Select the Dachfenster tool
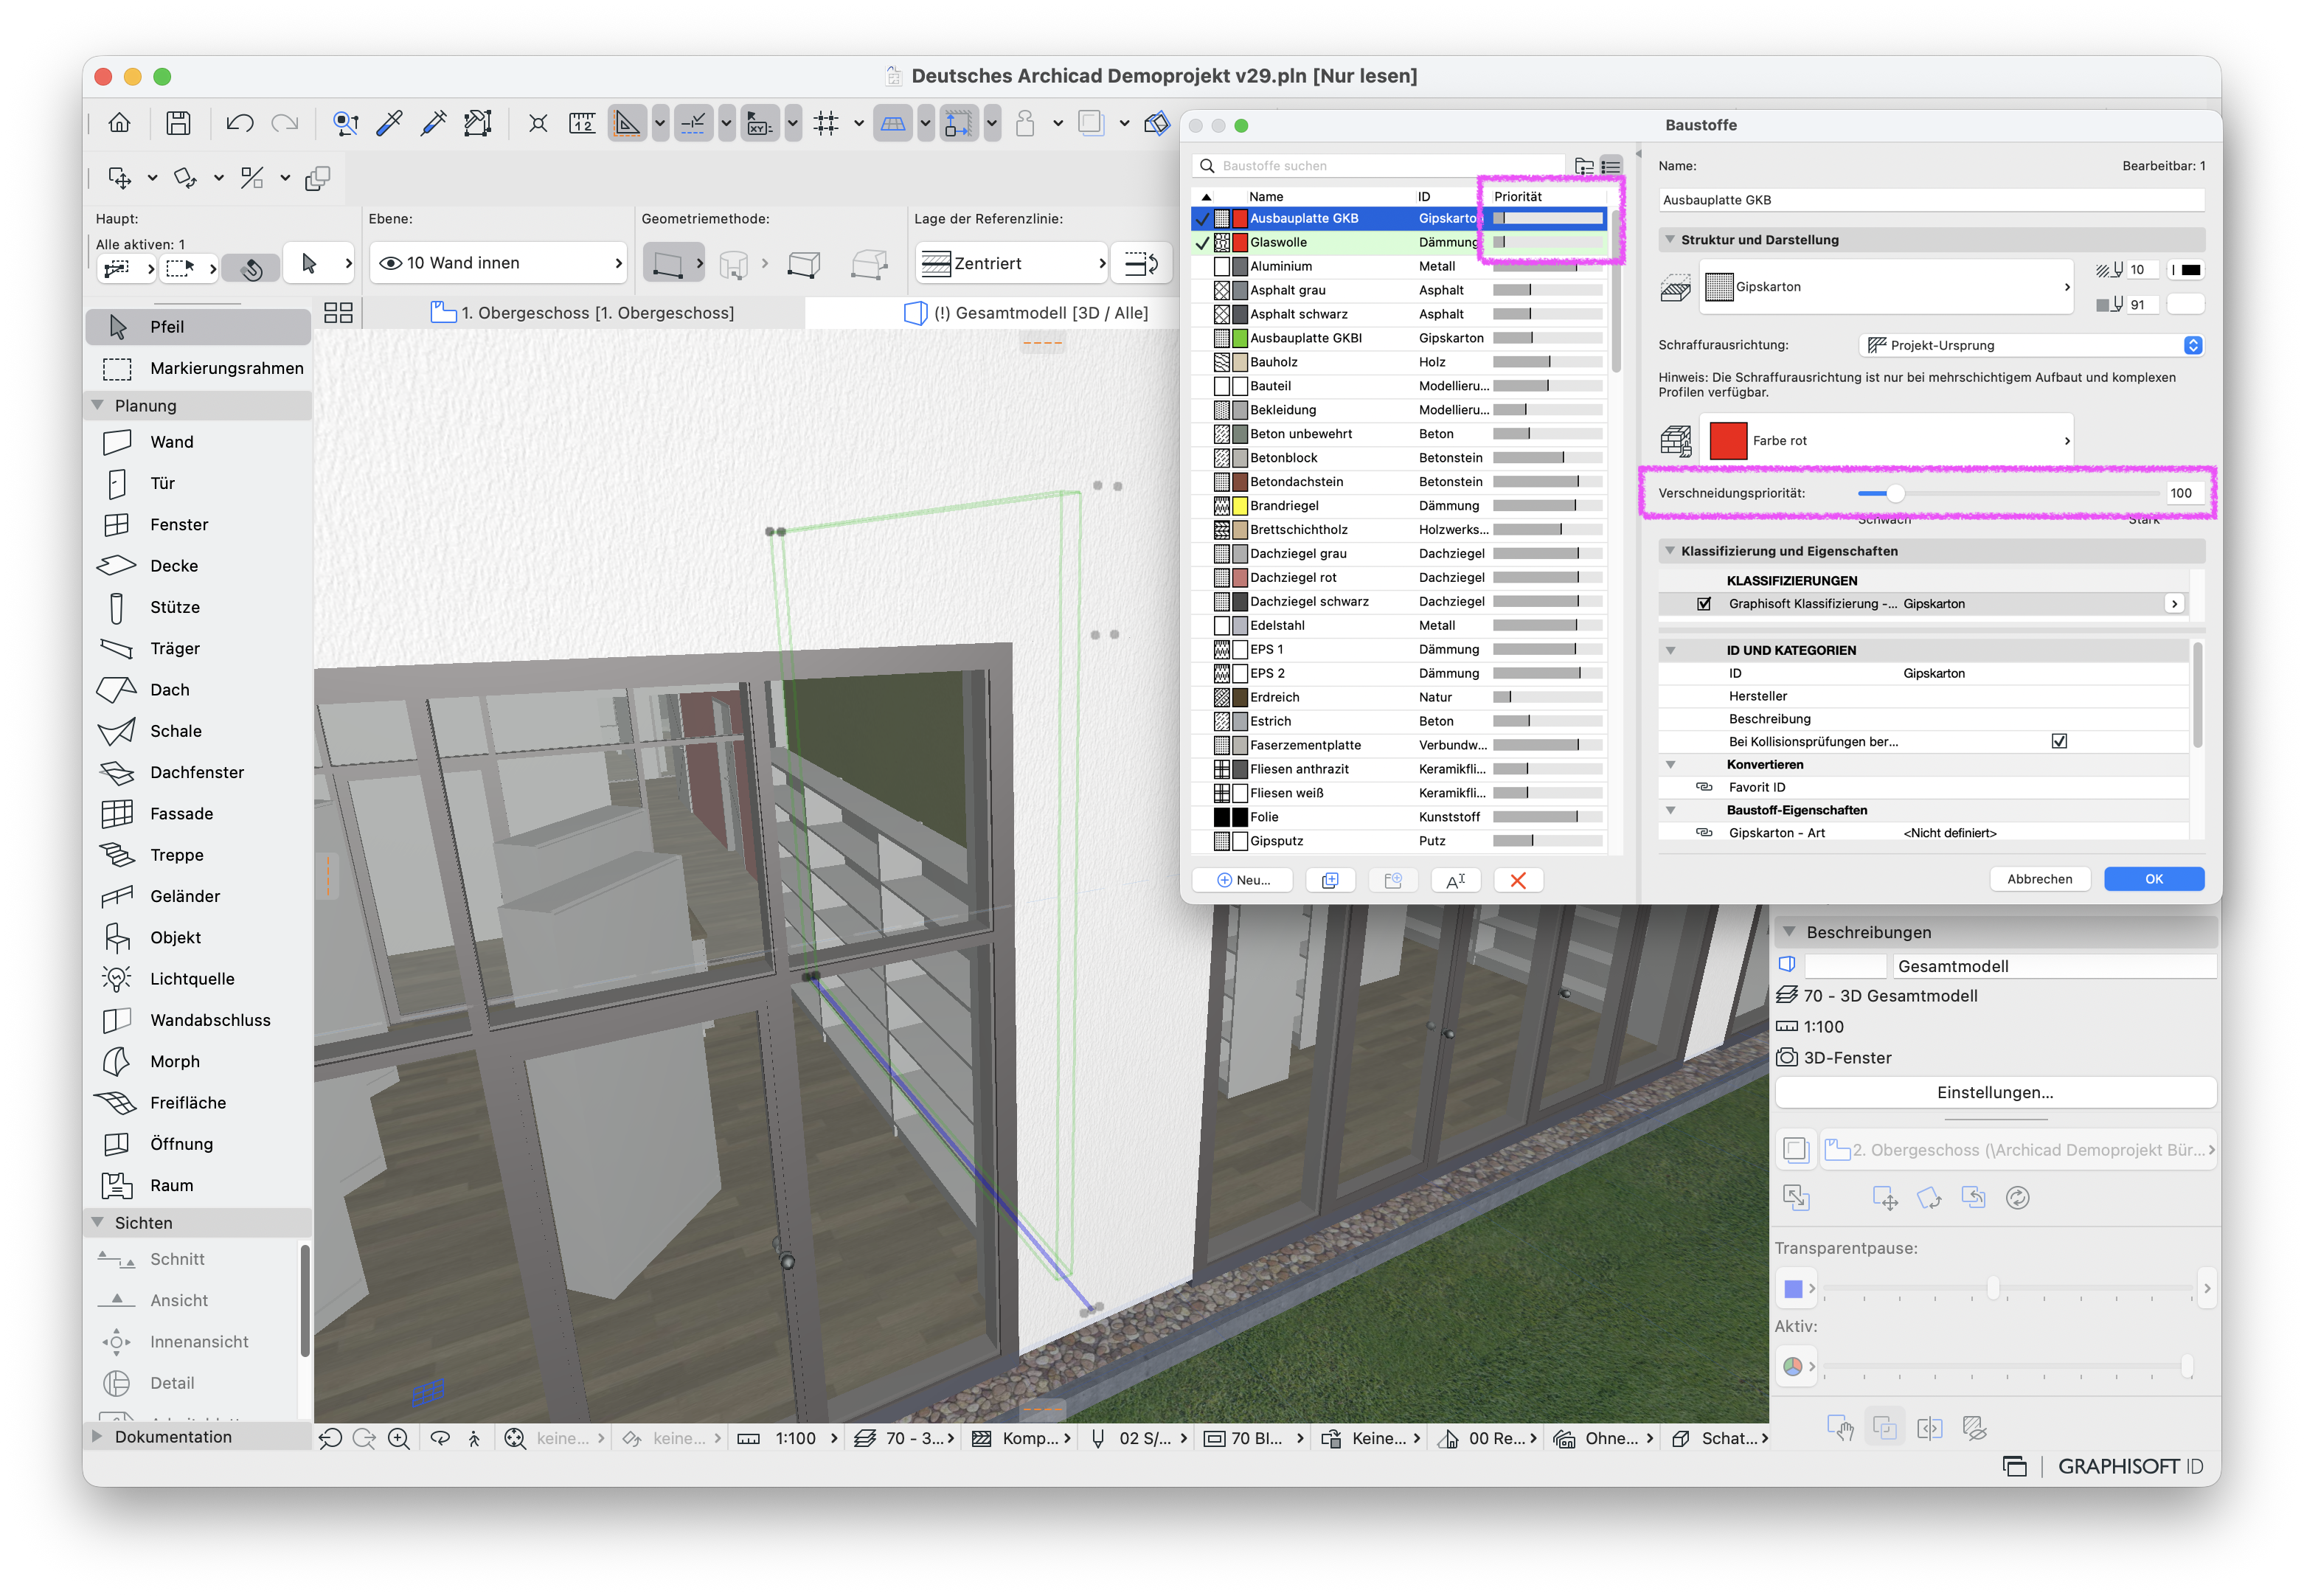 coord(198,772)
